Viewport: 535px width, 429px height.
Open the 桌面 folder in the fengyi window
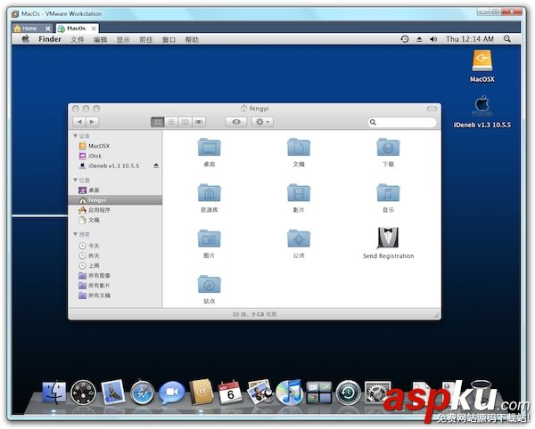(210, 147)
